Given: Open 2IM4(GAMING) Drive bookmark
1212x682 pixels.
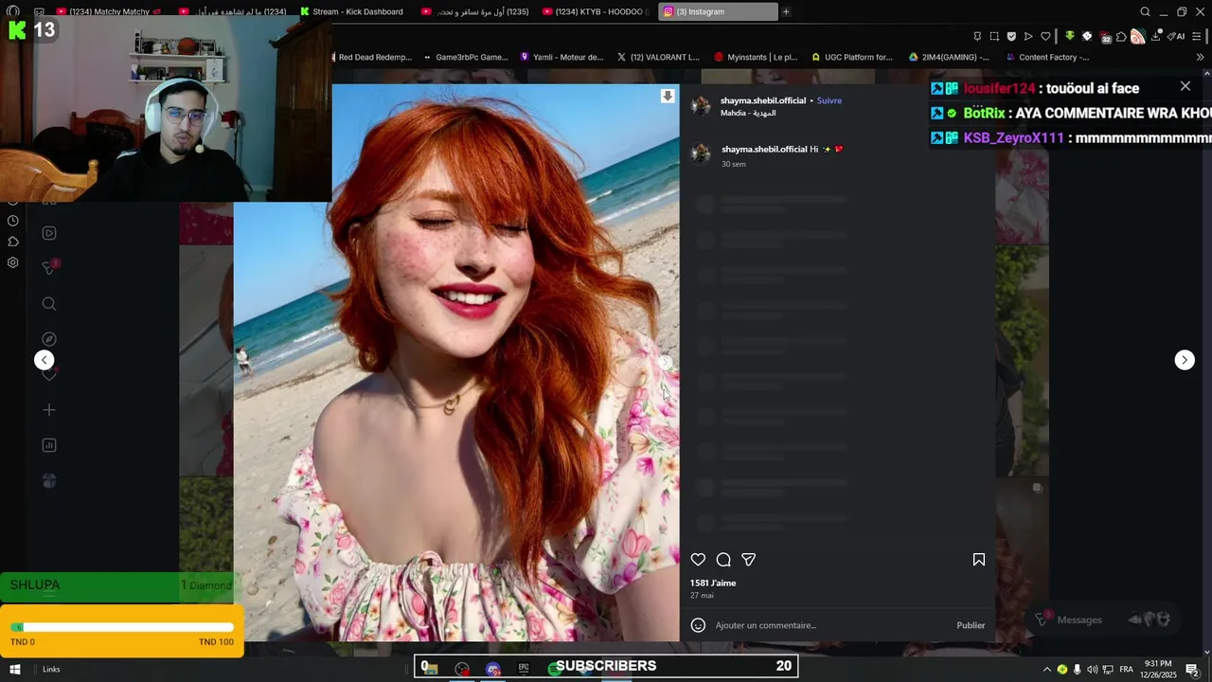Looking at the screenshot, I should tap(949, 57).
